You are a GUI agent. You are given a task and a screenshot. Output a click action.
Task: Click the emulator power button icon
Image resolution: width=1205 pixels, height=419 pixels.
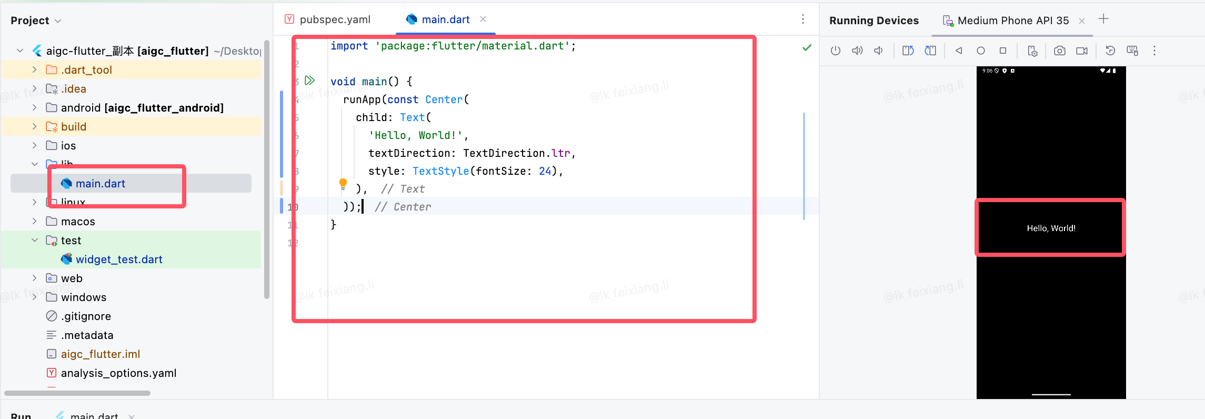(836, 51)
